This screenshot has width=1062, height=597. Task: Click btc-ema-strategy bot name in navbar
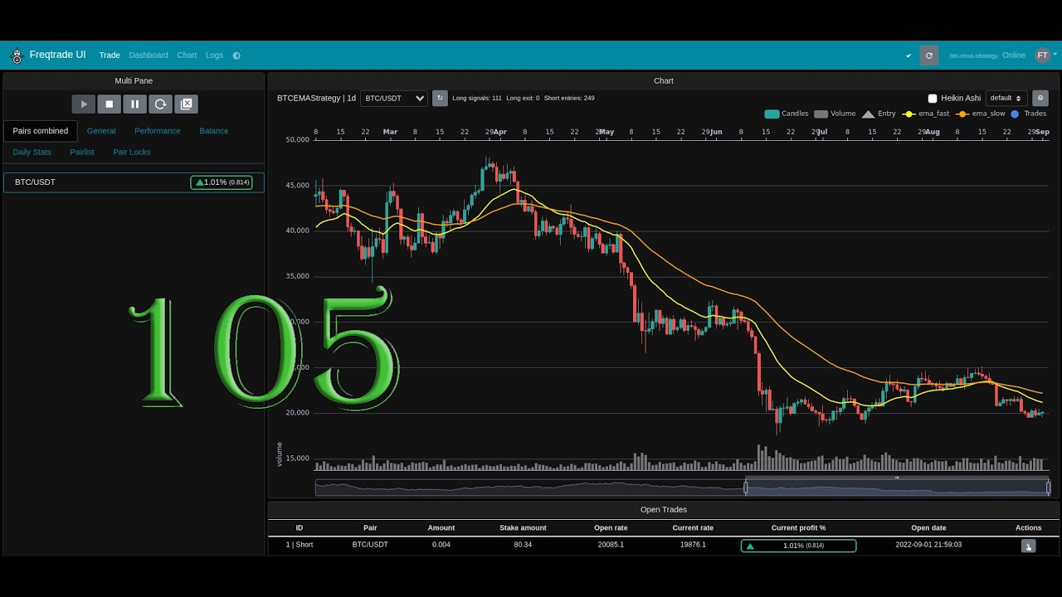[973, 56]
